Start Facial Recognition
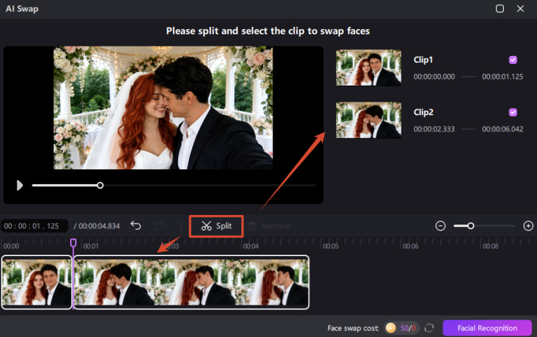 [487, 328]
